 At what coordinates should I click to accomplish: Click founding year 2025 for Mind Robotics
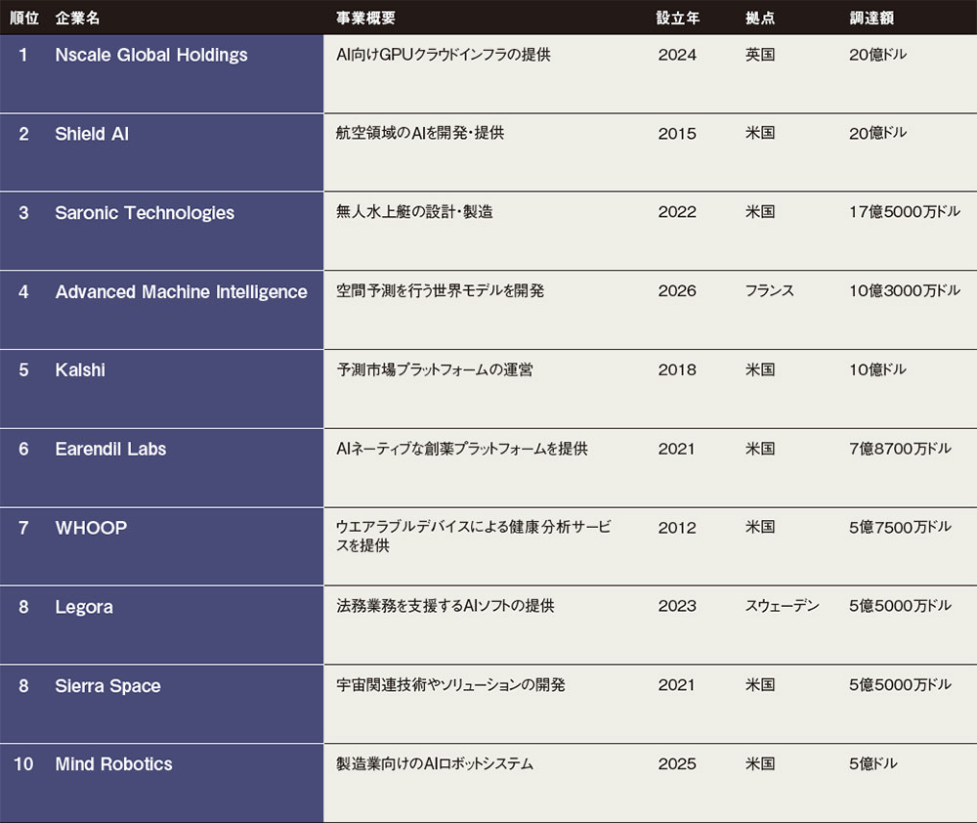(677, 763)
